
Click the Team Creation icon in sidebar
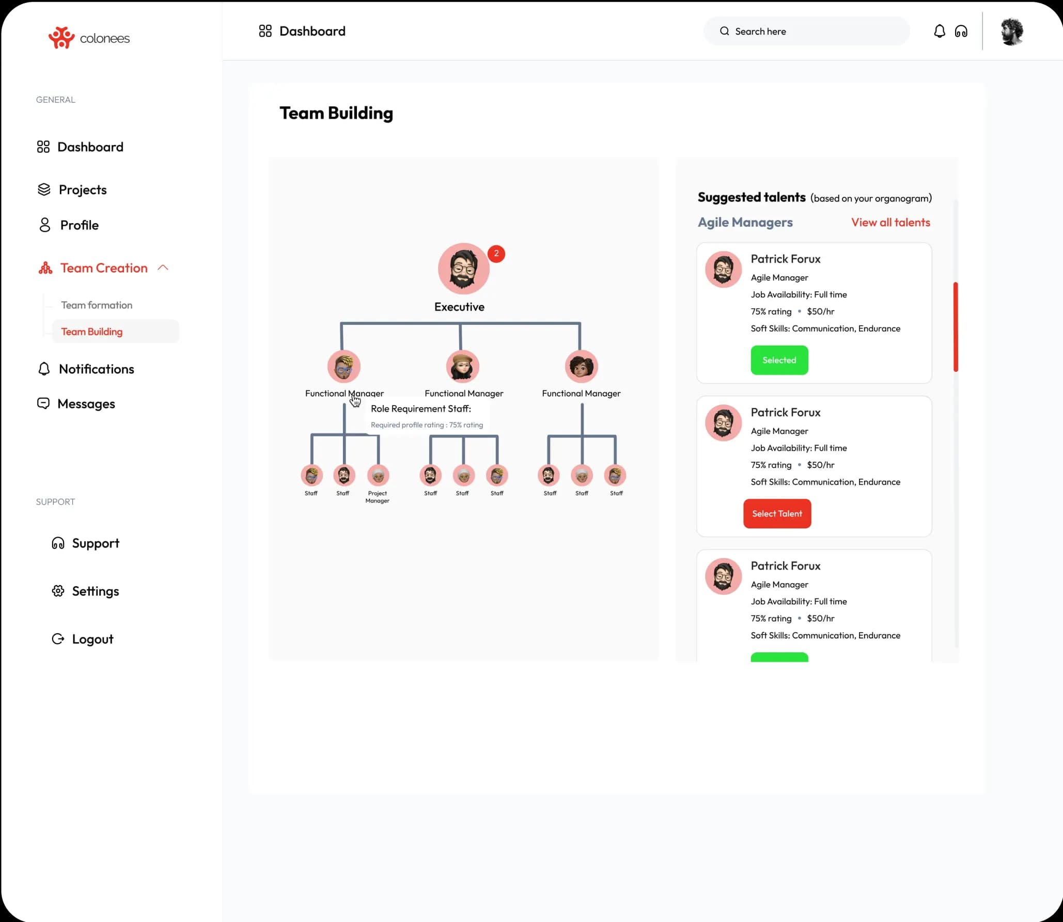click(42, 267)
